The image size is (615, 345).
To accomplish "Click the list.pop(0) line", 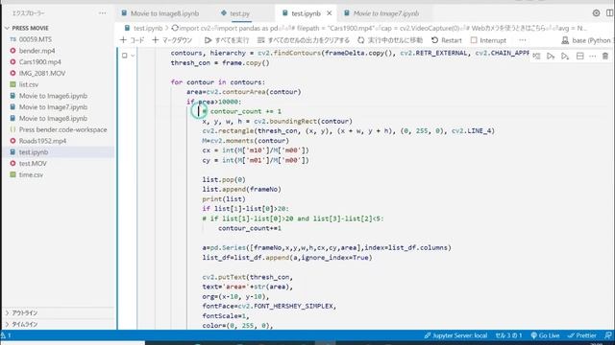I will coord(224,179).
